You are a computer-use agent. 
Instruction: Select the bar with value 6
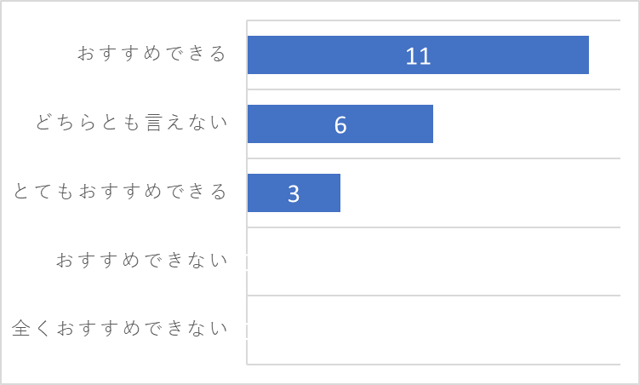pos(340,124)
